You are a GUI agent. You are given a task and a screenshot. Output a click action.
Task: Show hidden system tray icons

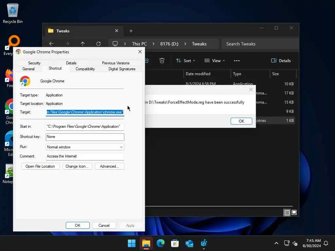coord(276,243)
